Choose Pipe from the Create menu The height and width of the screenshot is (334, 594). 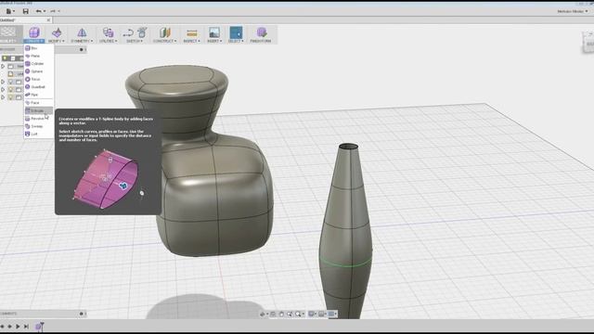(39, 95)
